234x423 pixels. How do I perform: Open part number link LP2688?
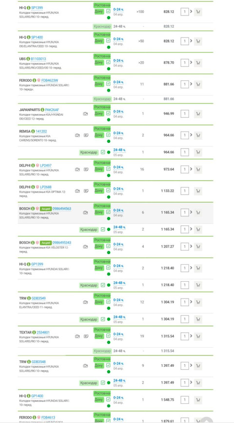[x=46, y=187]
